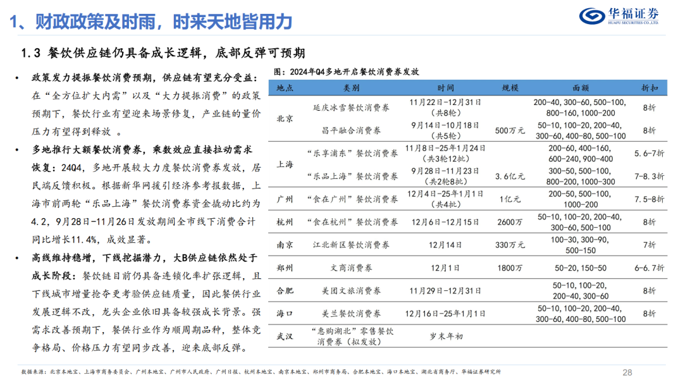
Task: Select the '南京' location cell
Action: (x=285, y=245)
